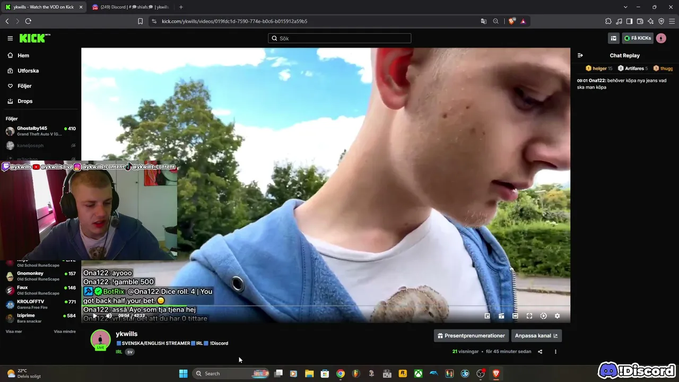
Task: Open the Leo AI sparkle icon
Action: [x=651, y=21]
